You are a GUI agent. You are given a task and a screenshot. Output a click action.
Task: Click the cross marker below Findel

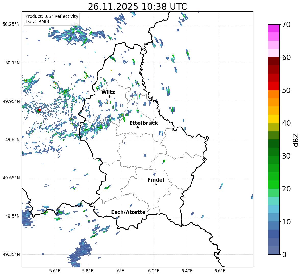(x=156, y=184)
